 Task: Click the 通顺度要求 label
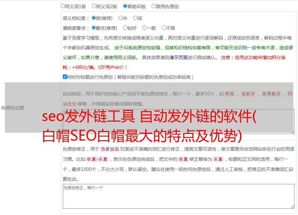coord(76,28)
